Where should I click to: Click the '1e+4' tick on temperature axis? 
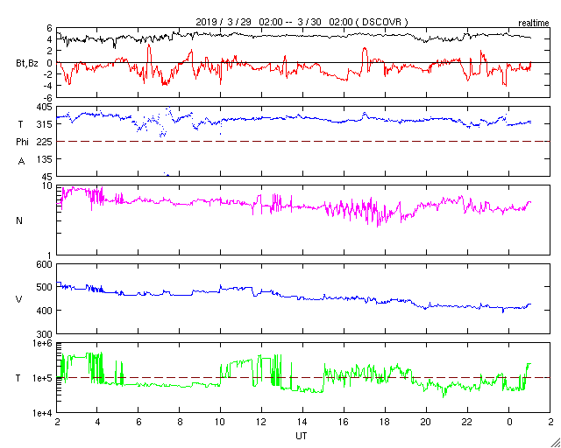pyautogui.click(x=43, y=413)
